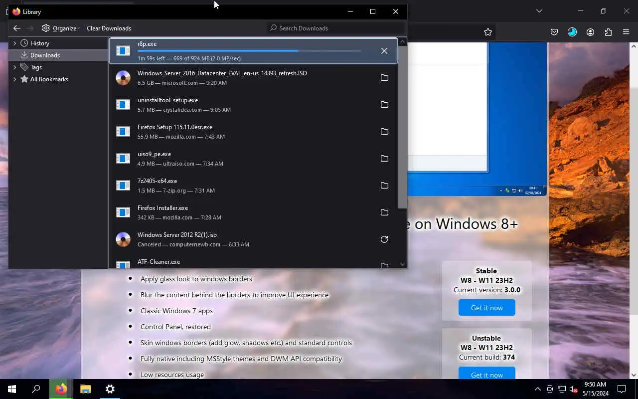The image size is (638, 399).
Task: Open Windows notification center
Action: 622,389
